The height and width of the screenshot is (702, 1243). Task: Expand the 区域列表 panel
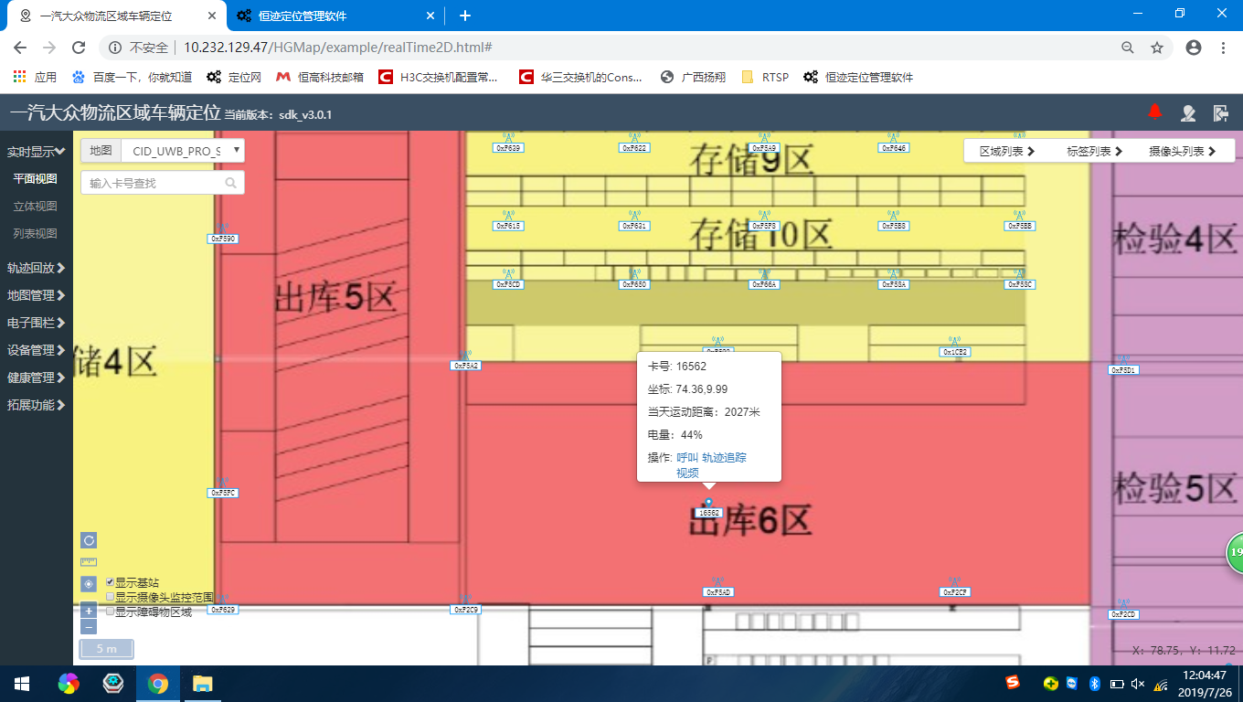pyautogui.click(x=1006, y=152)
